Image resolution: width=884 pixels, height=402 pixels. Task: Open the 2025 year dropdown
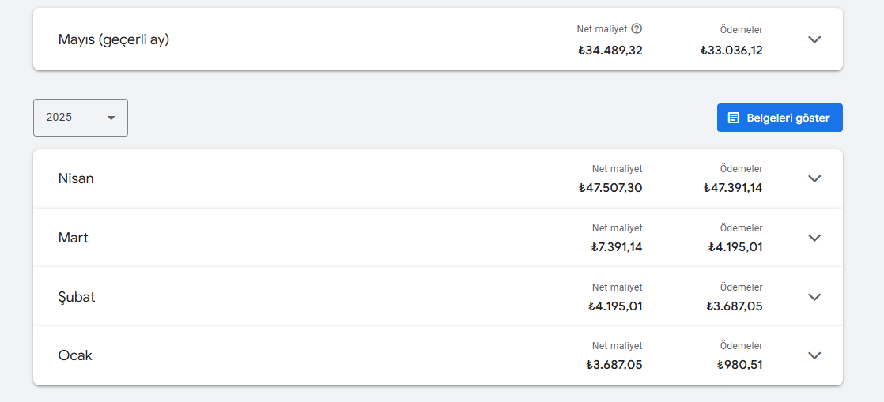tap(81, 118)
